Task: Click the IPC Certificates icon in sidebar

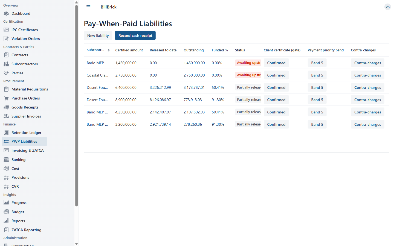Action: point(6,30)
